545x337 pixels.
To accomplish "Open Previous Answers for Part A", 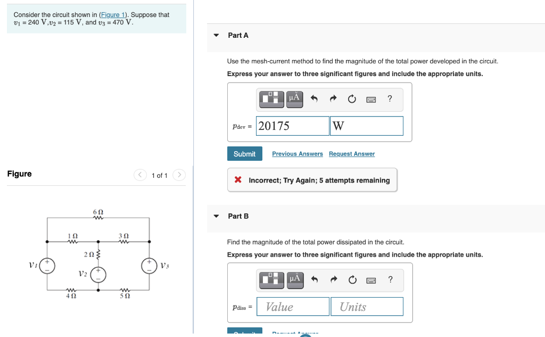I will tap(298, 153).
